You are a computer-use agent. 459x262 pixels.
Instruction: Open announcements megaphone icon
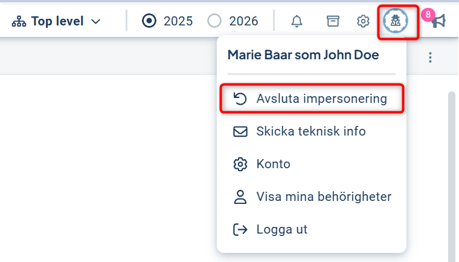440,22
